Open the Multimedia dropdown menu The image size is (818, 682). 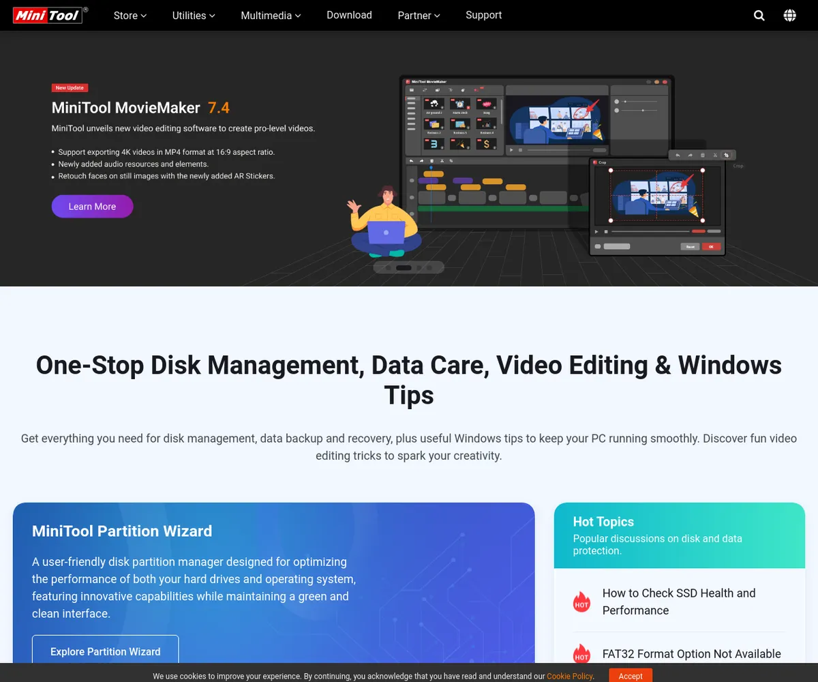271,15
